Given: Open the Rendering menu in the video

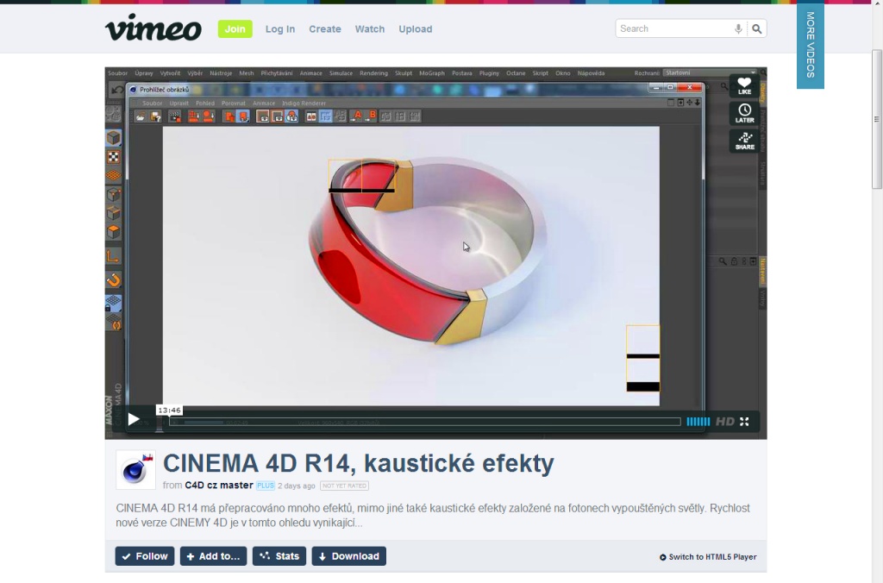Looking at the screenshot, I should point(374,73).
